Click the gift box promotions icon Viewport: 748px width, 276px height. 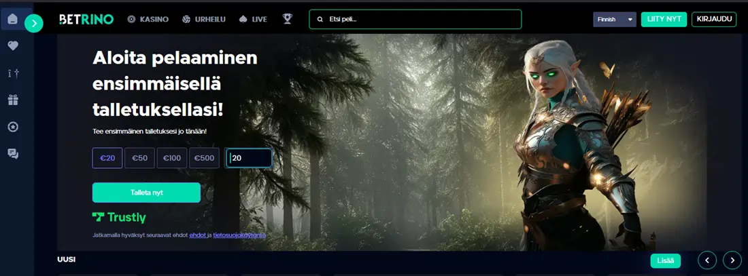click(12, 100)
